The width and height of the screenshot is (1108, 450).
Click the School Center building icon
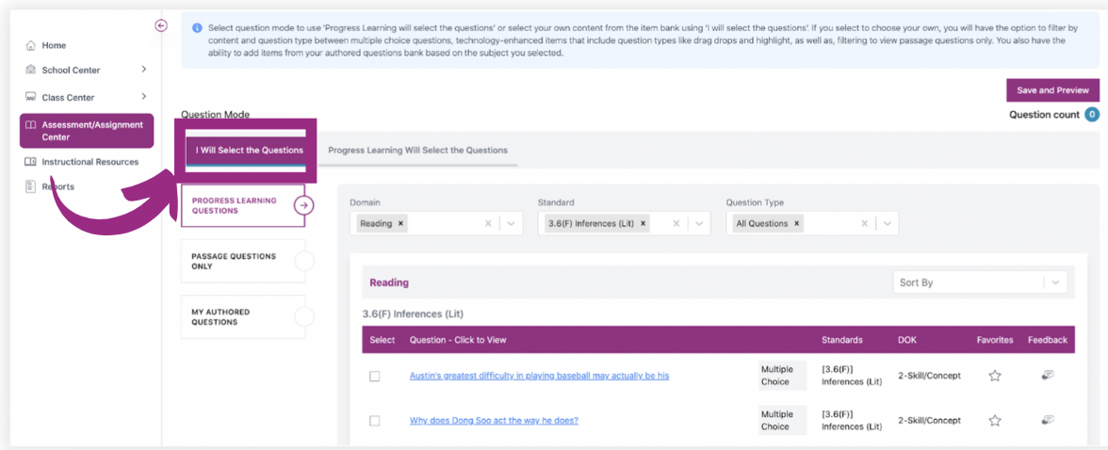click(30, 70)
